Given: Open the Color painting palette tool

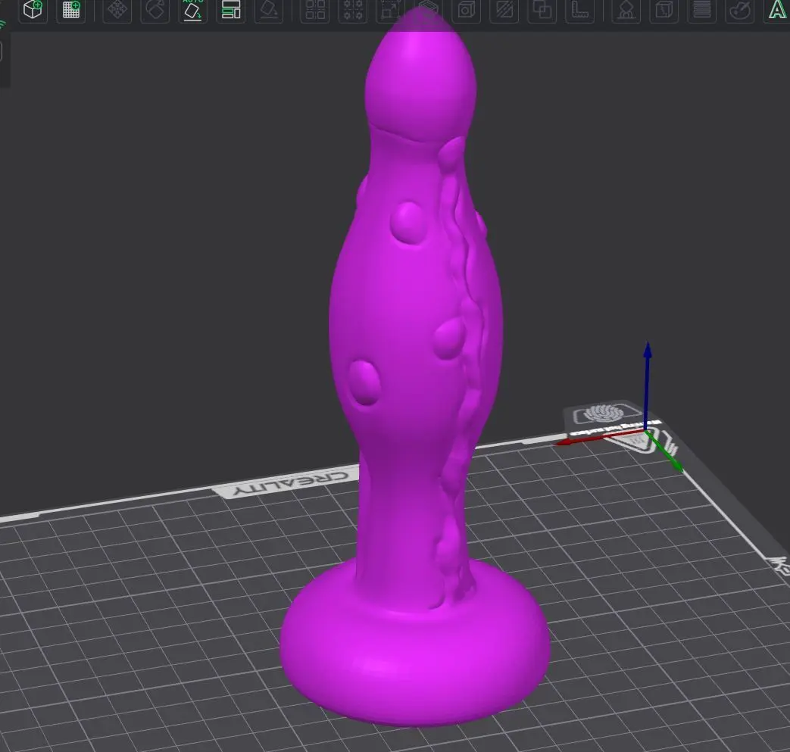Looking at the screenshot, I should pyautogui.click(x=739, y=10).
